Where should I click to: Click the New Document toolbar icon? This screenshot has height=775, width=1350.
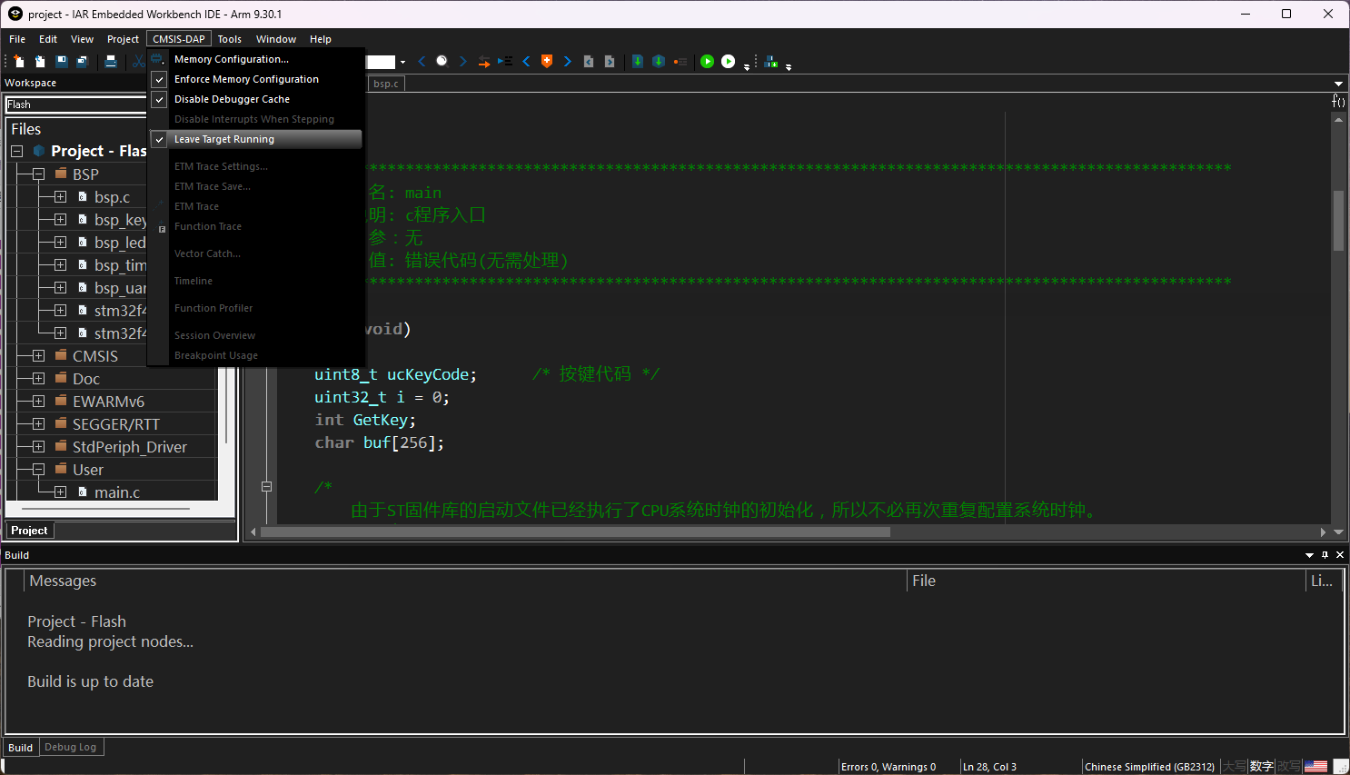[19, 62]
